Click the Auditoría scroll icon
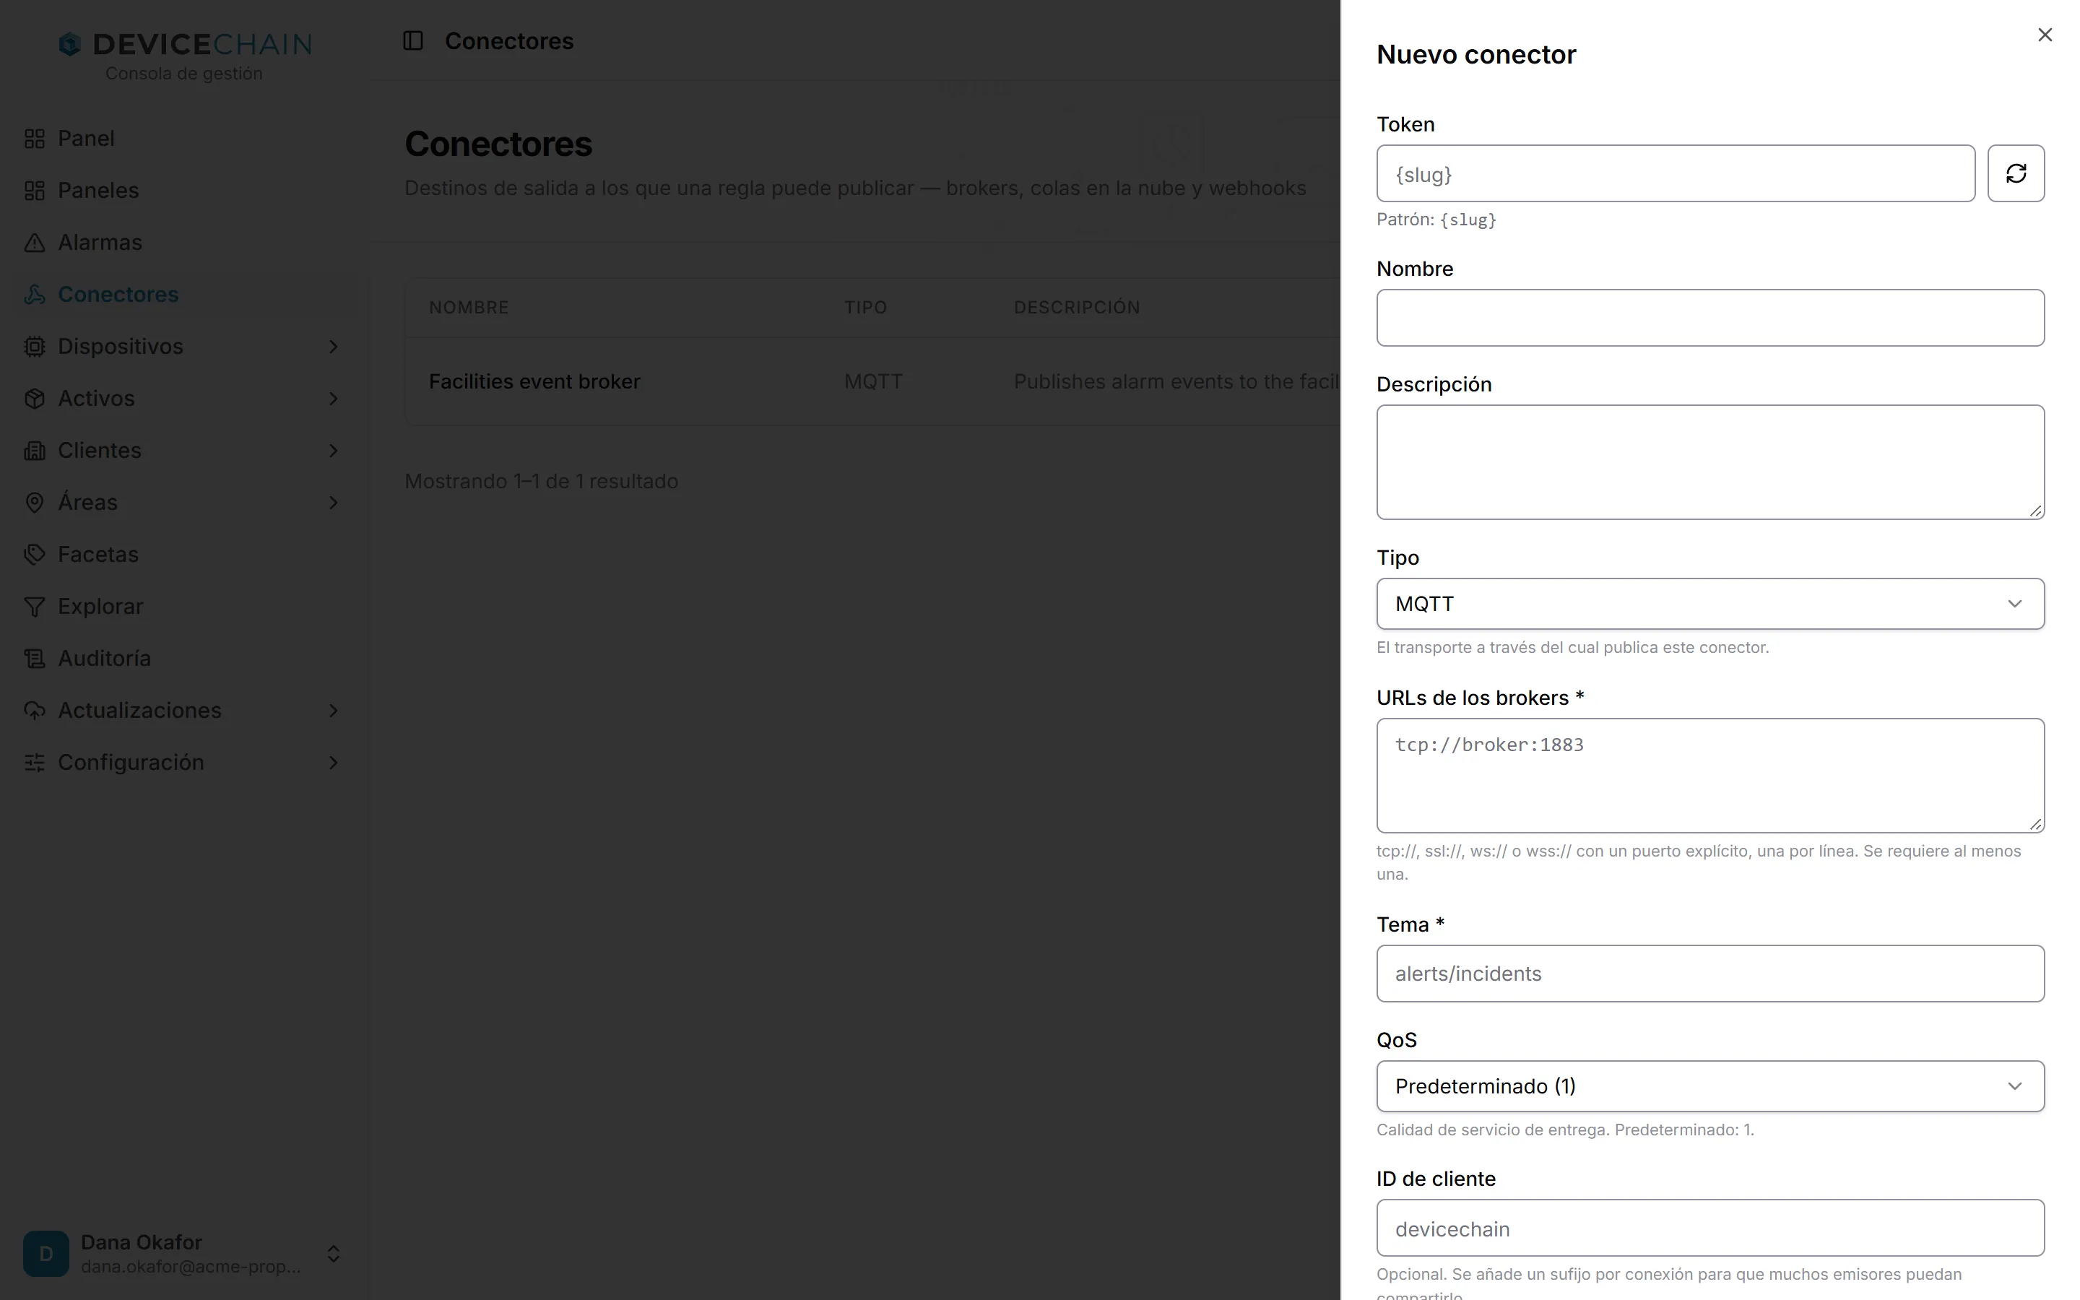2080x1300 pixels. coord(35,659)
